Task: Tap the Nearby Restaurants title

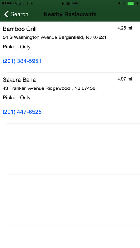Action: (70, 14)
